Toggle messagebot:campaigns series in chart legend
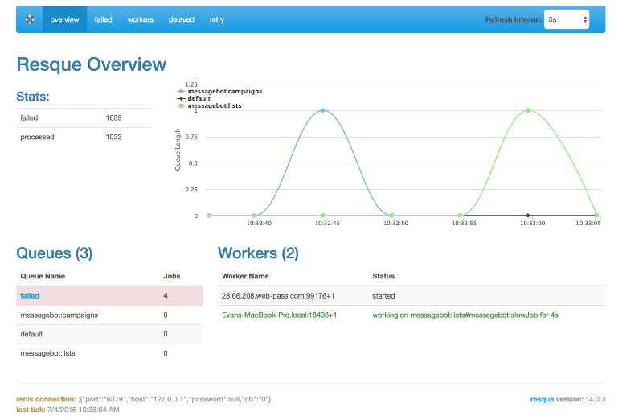The width and height of the screenshot is (643, 420). 219,91
